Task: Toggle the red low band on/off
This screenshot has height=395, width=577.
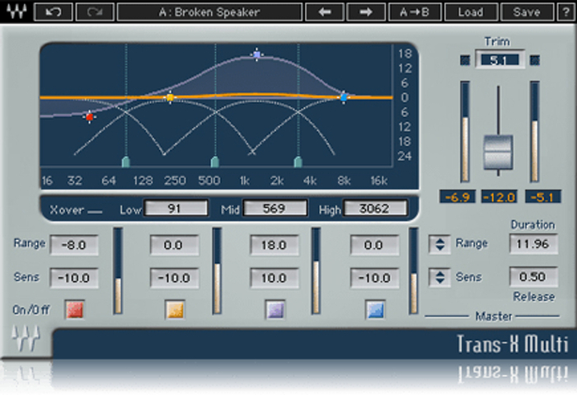Action: pyautogui.click(x=75, y=309)
